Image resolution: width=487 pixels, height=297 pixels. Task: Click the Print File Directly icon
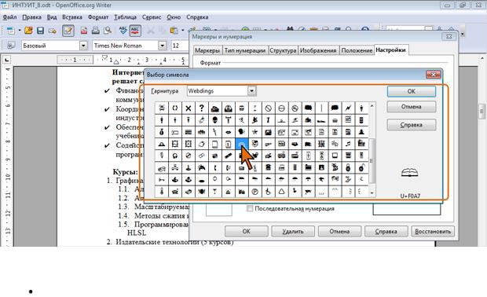click(96, 31)
